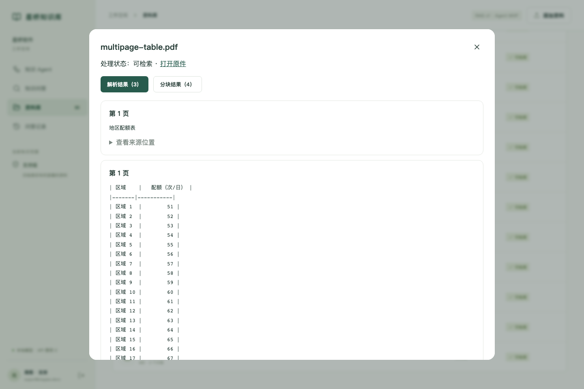Select the row 区域 14 with quota 64
This screenshot has height=389, width=584.
[144, 330]
